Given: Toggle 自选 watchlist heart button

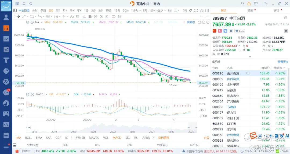Looking at the screenshot, I should [x=240, y=31].
